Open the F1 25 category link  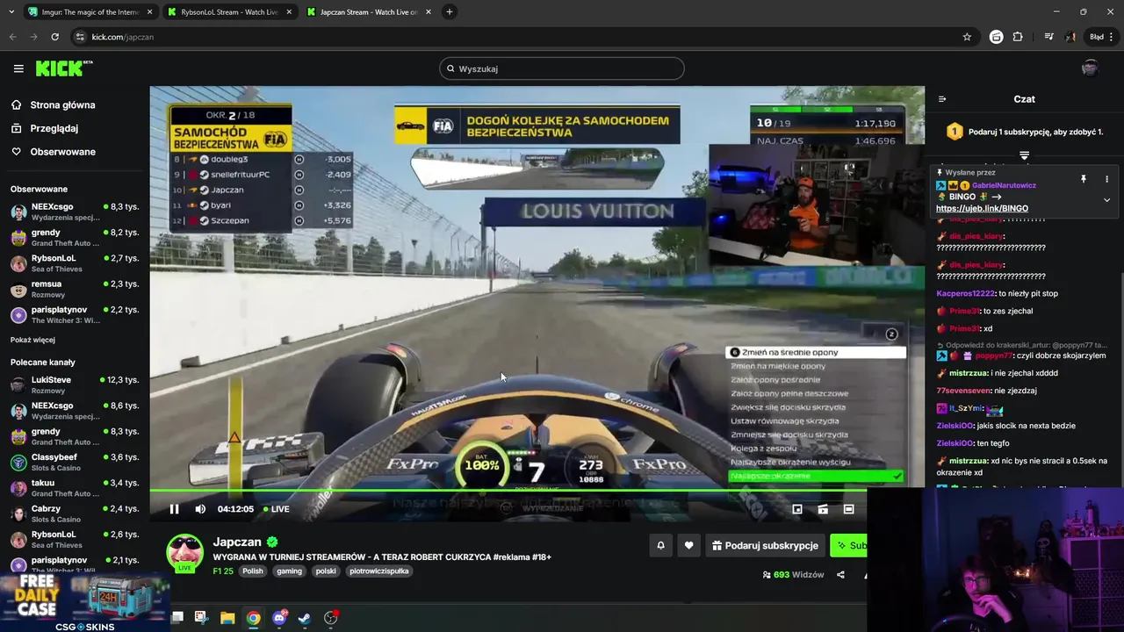(x=223, y=571)
